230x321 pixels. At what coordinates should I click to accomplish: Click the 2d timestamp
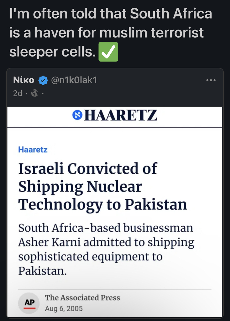pos(18,93)
